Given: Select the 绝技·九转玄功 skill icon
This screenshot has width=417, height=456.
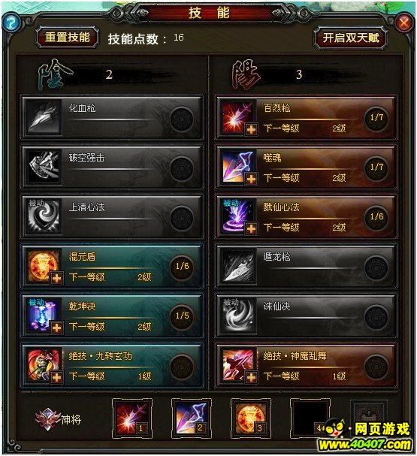Looking at the screenshot, I should point(42,364).
